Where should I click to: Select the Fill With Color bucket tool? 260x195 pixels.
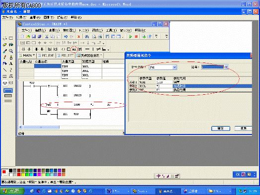(11, 45)
